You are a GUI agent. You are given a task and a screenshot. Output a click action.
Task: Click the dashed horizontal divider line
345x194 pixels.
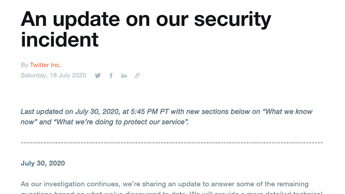(172, 142)
